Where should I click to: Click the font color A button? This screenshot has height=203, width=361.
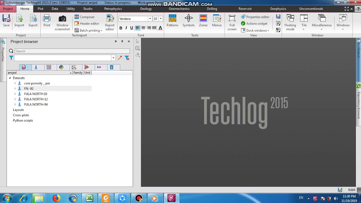(x=160, y=28)
